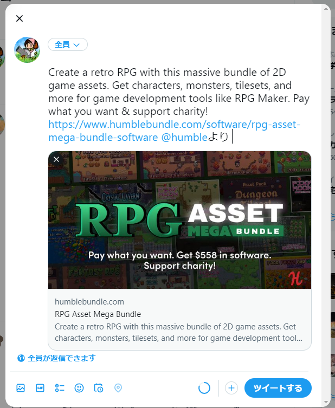Open the RPG Asset Mega Bundle card title
This screenshot has height=408, width=335.
(x=98, y=314)
